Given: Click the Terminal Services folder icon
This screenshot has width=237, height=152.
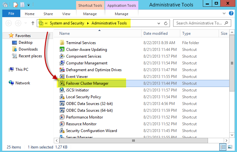Looking at the screenshot, I should [x=62, y=43].
